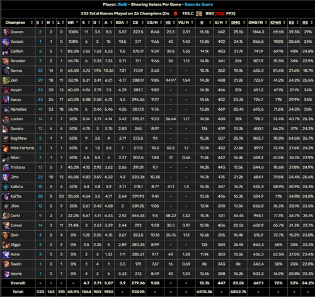Click Corki's 346.33 CS cell
The image size is (315, 297).
tap(138, 216)
